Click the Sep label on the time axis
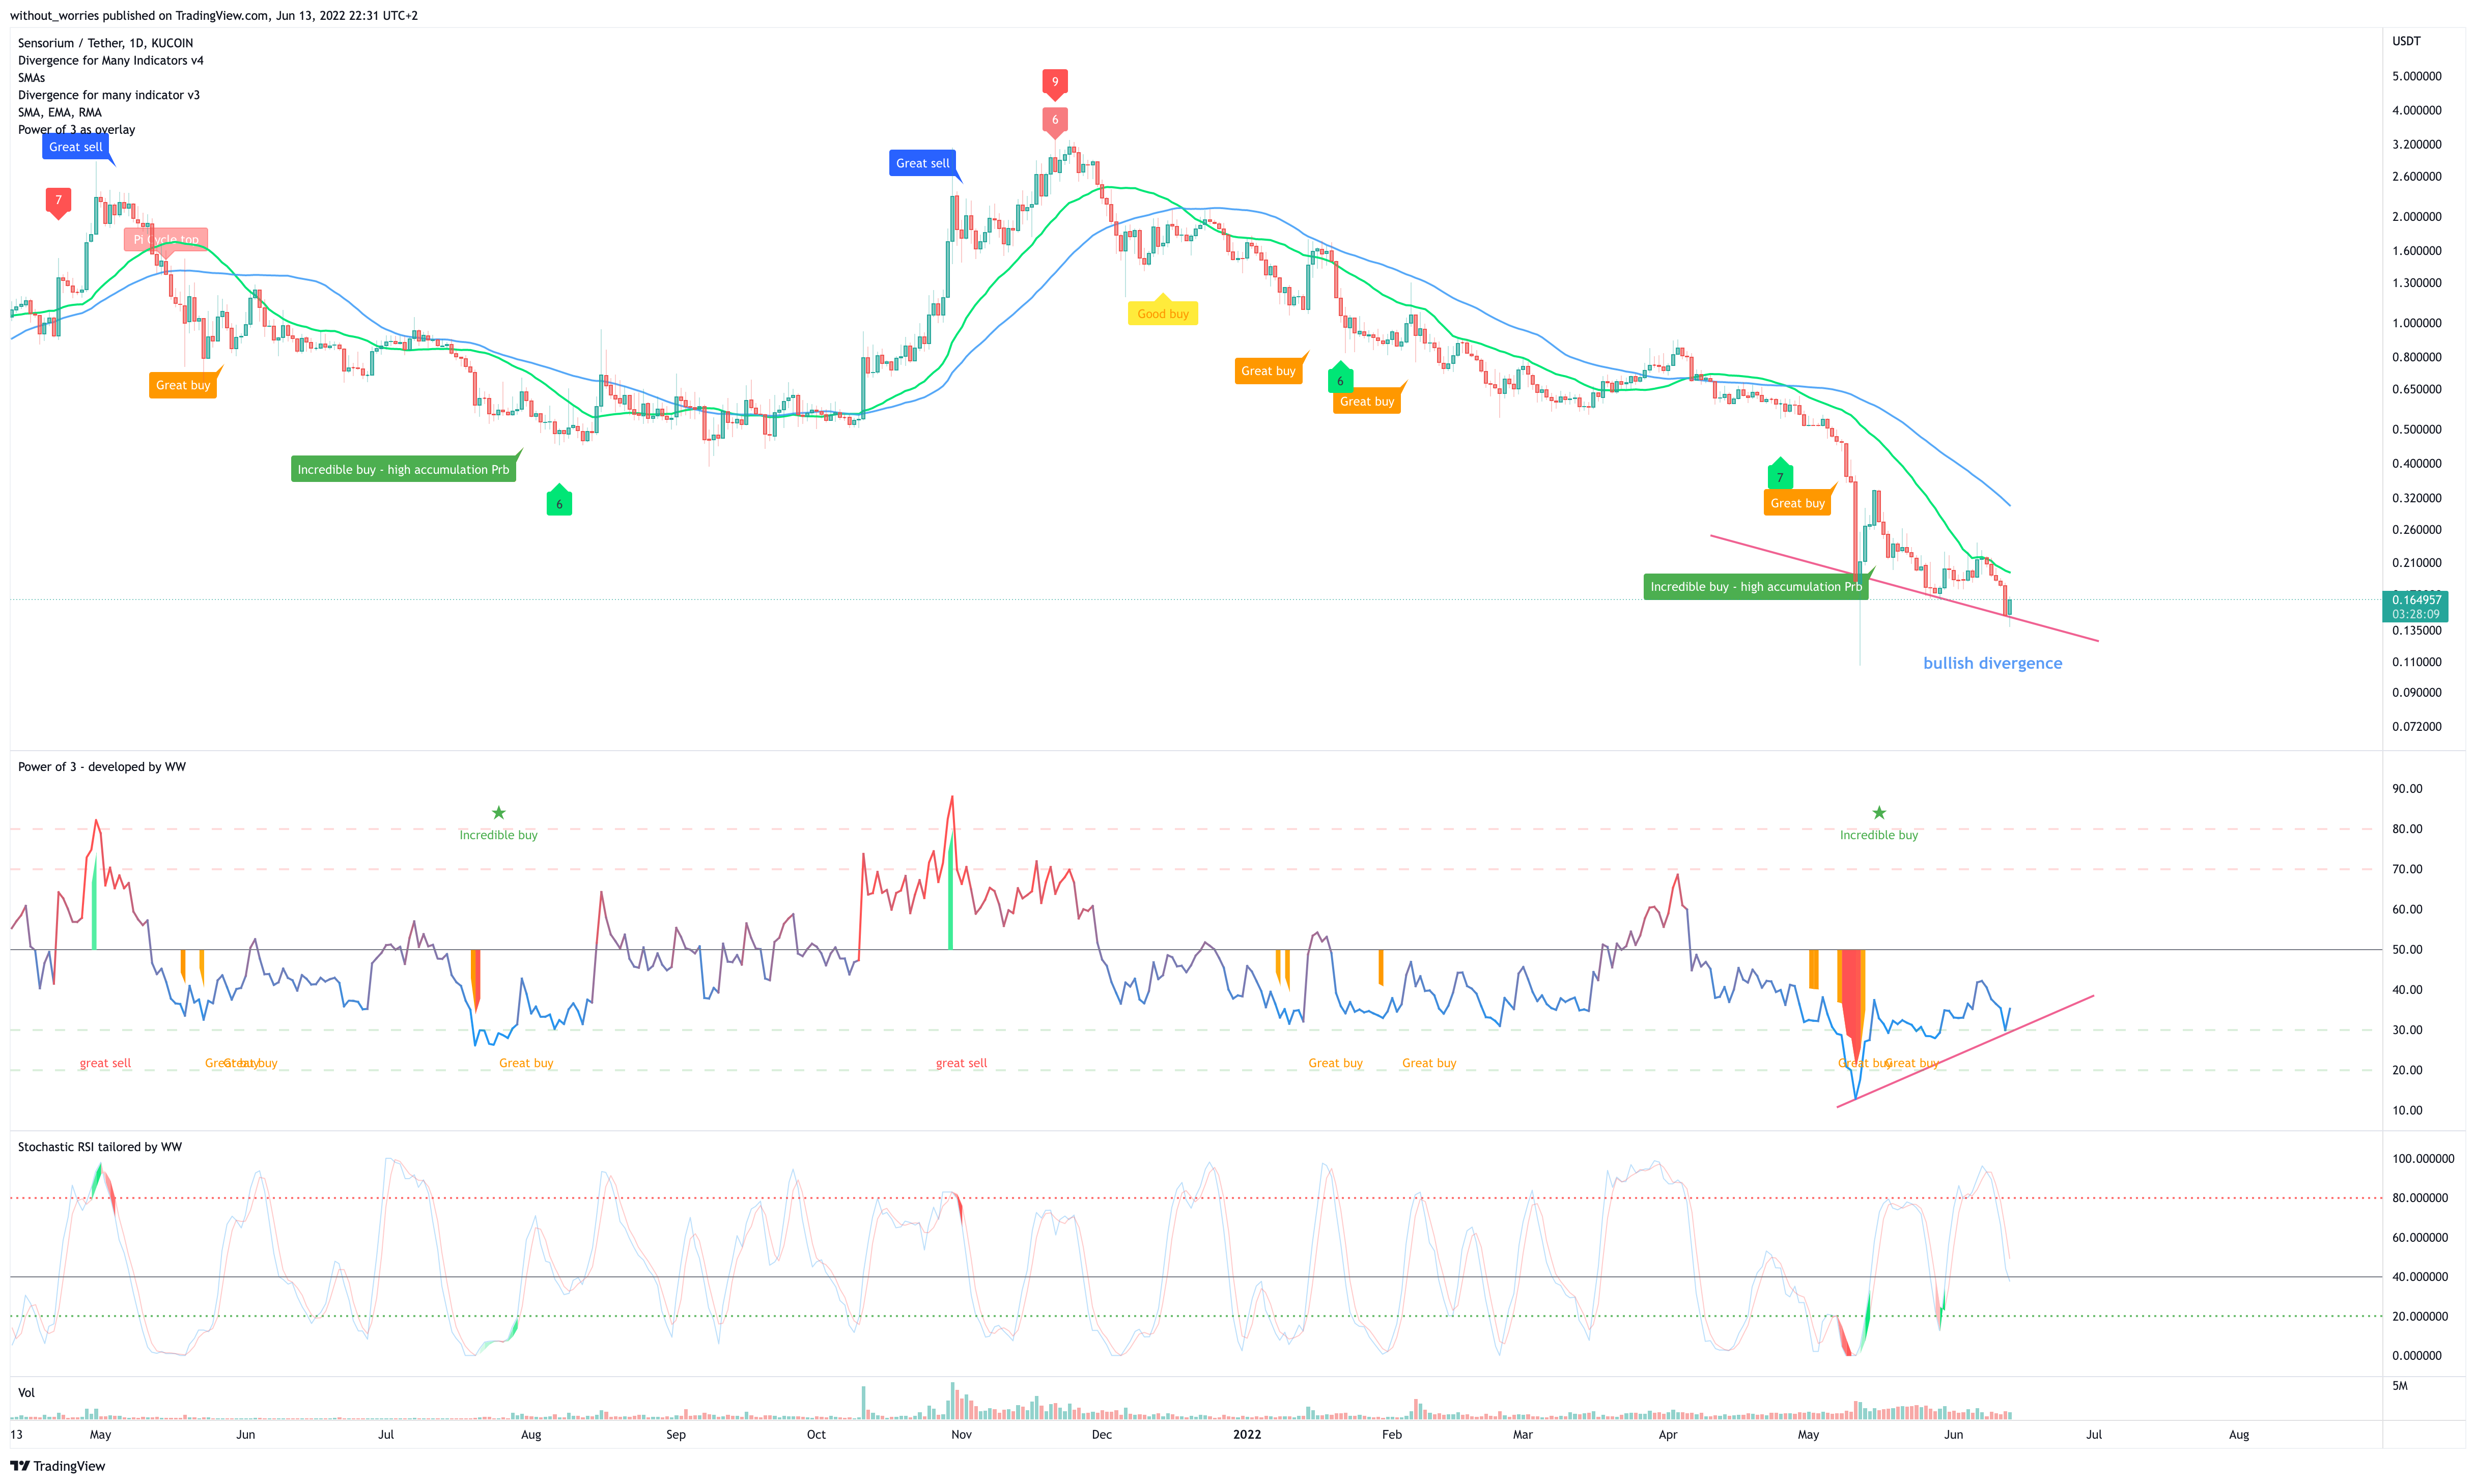Screen dimensions: 2476x1484 tap(676, 1435)
